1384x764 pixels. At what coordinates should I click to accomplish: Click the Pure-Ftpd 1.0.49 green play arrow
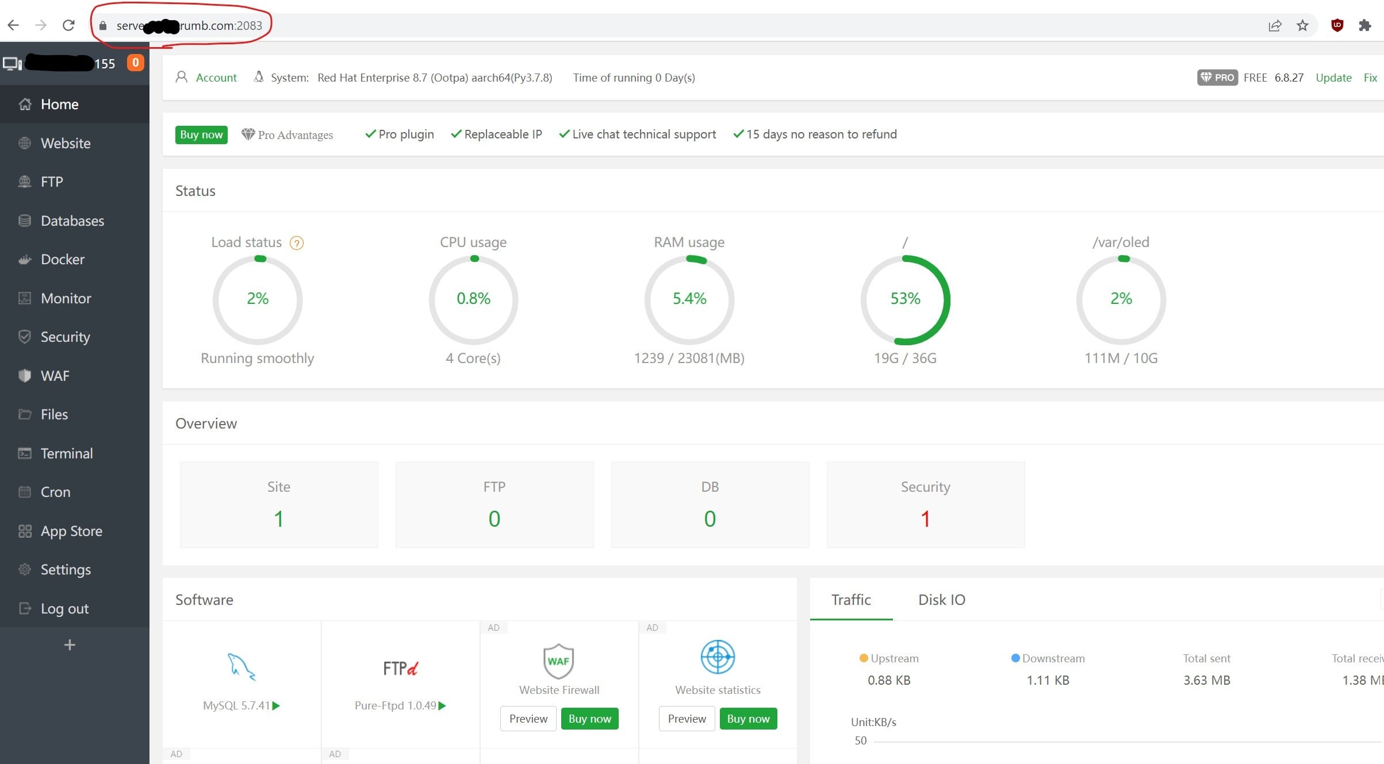tap(442, 705)
